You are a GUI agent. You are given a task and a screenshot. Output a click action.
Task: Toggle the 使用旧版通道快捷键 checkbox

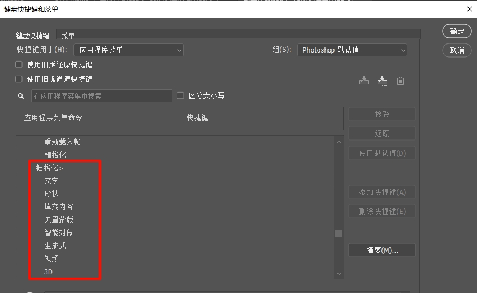(19, 79)
